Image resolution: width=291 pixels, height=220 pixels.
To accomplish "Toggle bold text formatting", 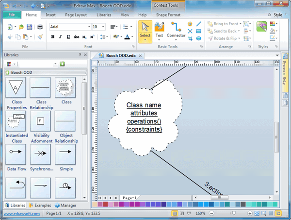I will pyautogui.click(x=52, y=36).
